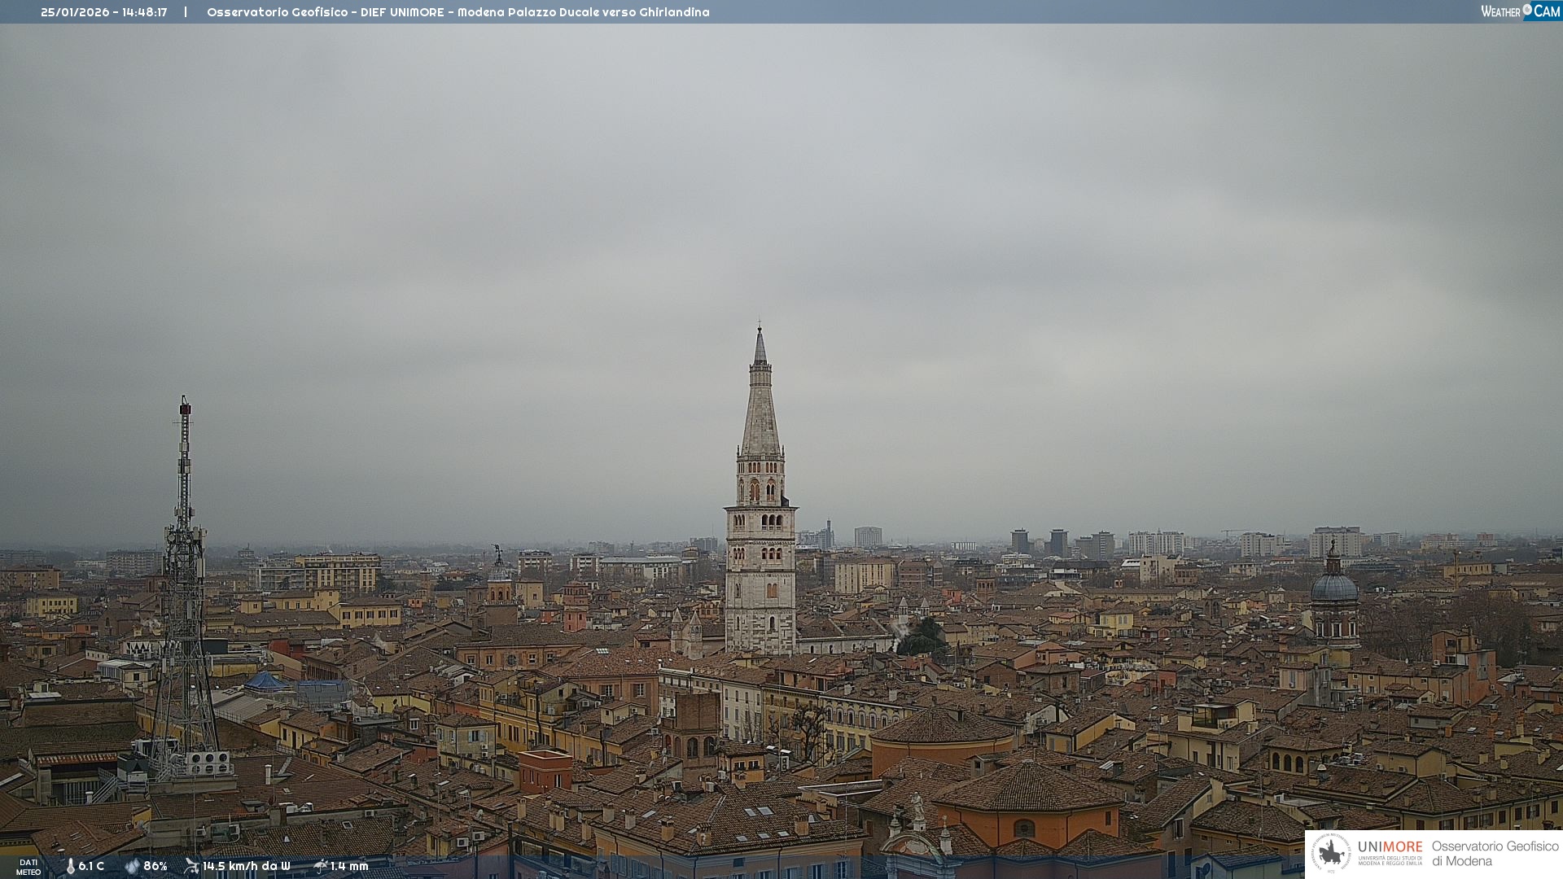
Task: Click the thermometer temperature icon
Action: (70, 867)
